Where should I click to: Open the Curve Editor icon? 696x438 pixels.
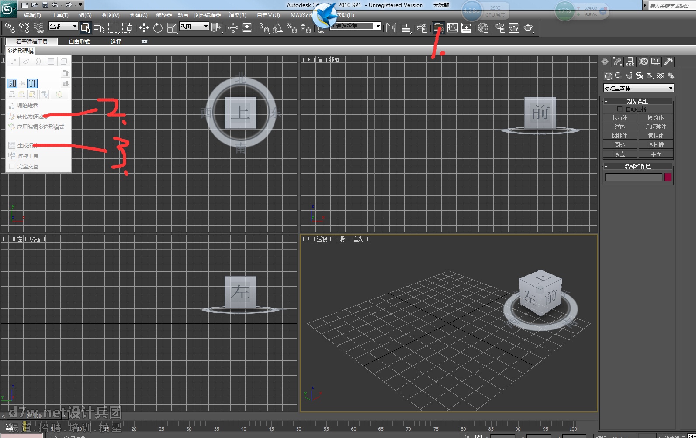(x=453, y=28)
